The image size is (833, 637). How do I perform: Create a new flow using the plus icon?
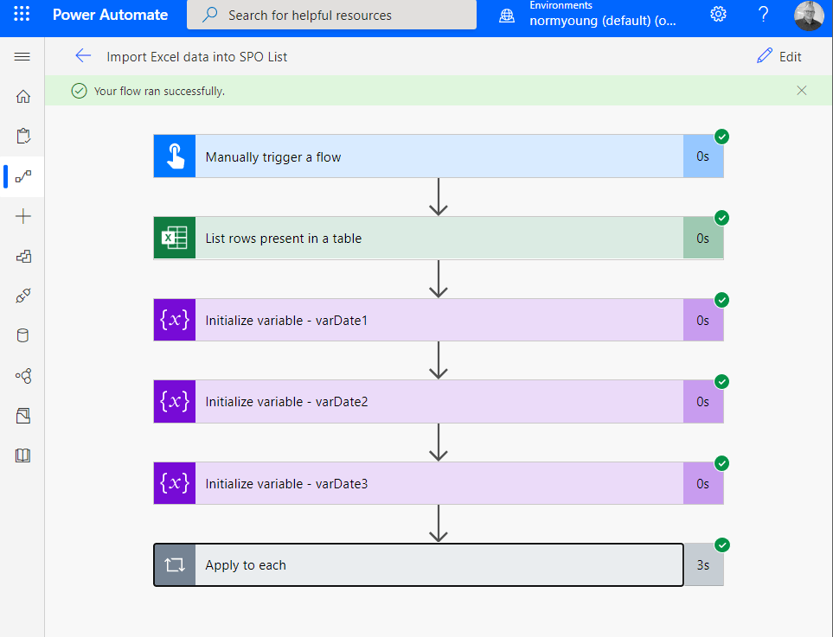[22, 216]
